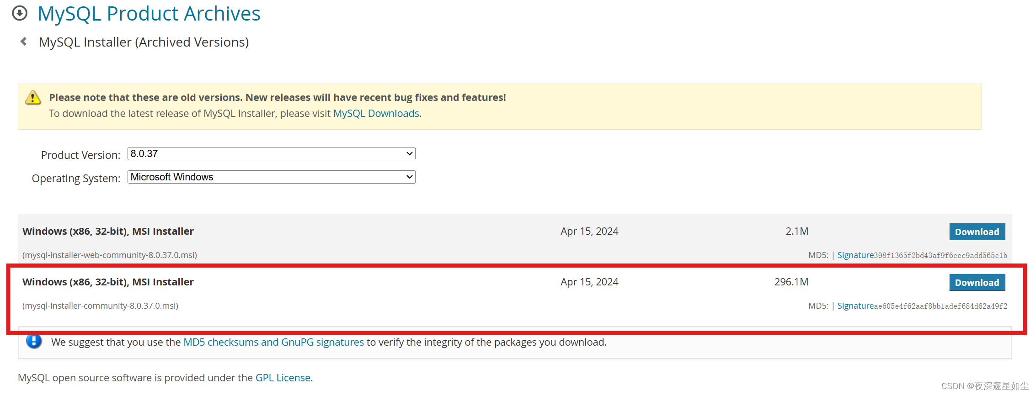Click the mysql-installer-community-8.0.37.0.msi filename
The image size is (1036, 395).
tap(100, 305)
